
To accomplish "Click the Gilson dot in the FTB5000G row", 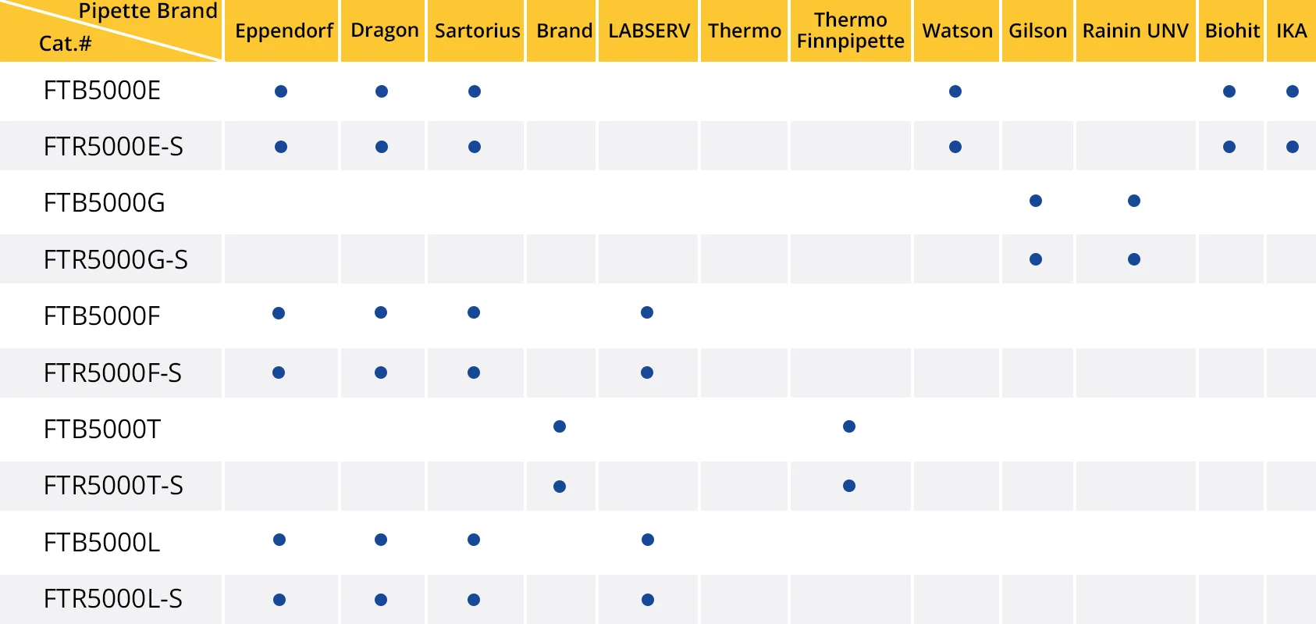I will [1036, 201].
